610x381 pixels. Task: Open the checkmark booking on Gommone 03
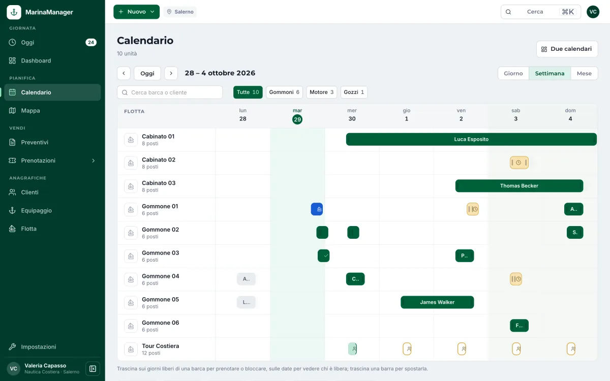click(324, 256)
